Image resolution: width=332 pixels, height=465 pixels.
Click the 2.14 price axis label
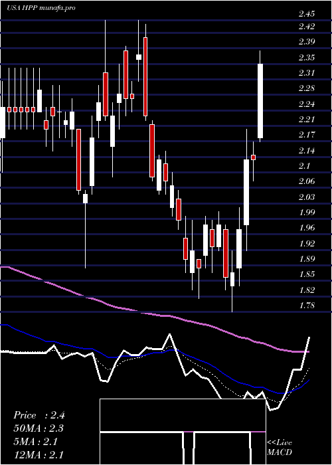tap(307, 151)
